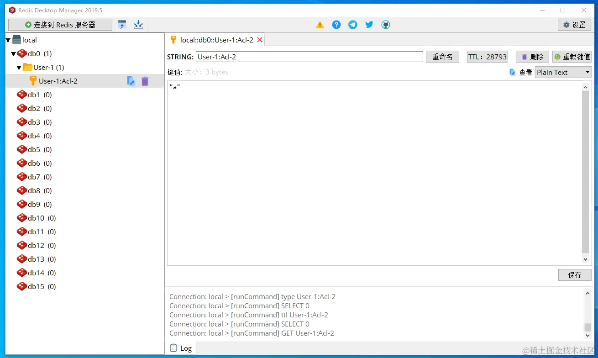Click inside the value text editor area

coord(374,173)
